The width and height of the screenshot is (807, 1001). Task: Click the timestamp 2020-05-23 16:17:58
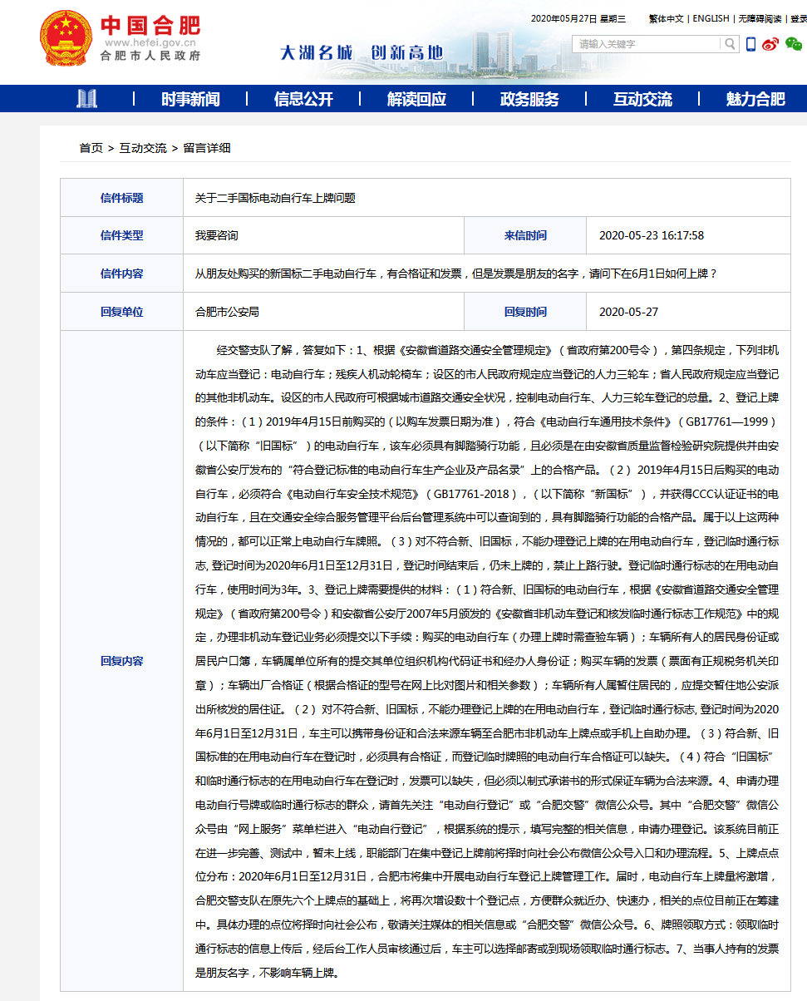coord(652,235)
